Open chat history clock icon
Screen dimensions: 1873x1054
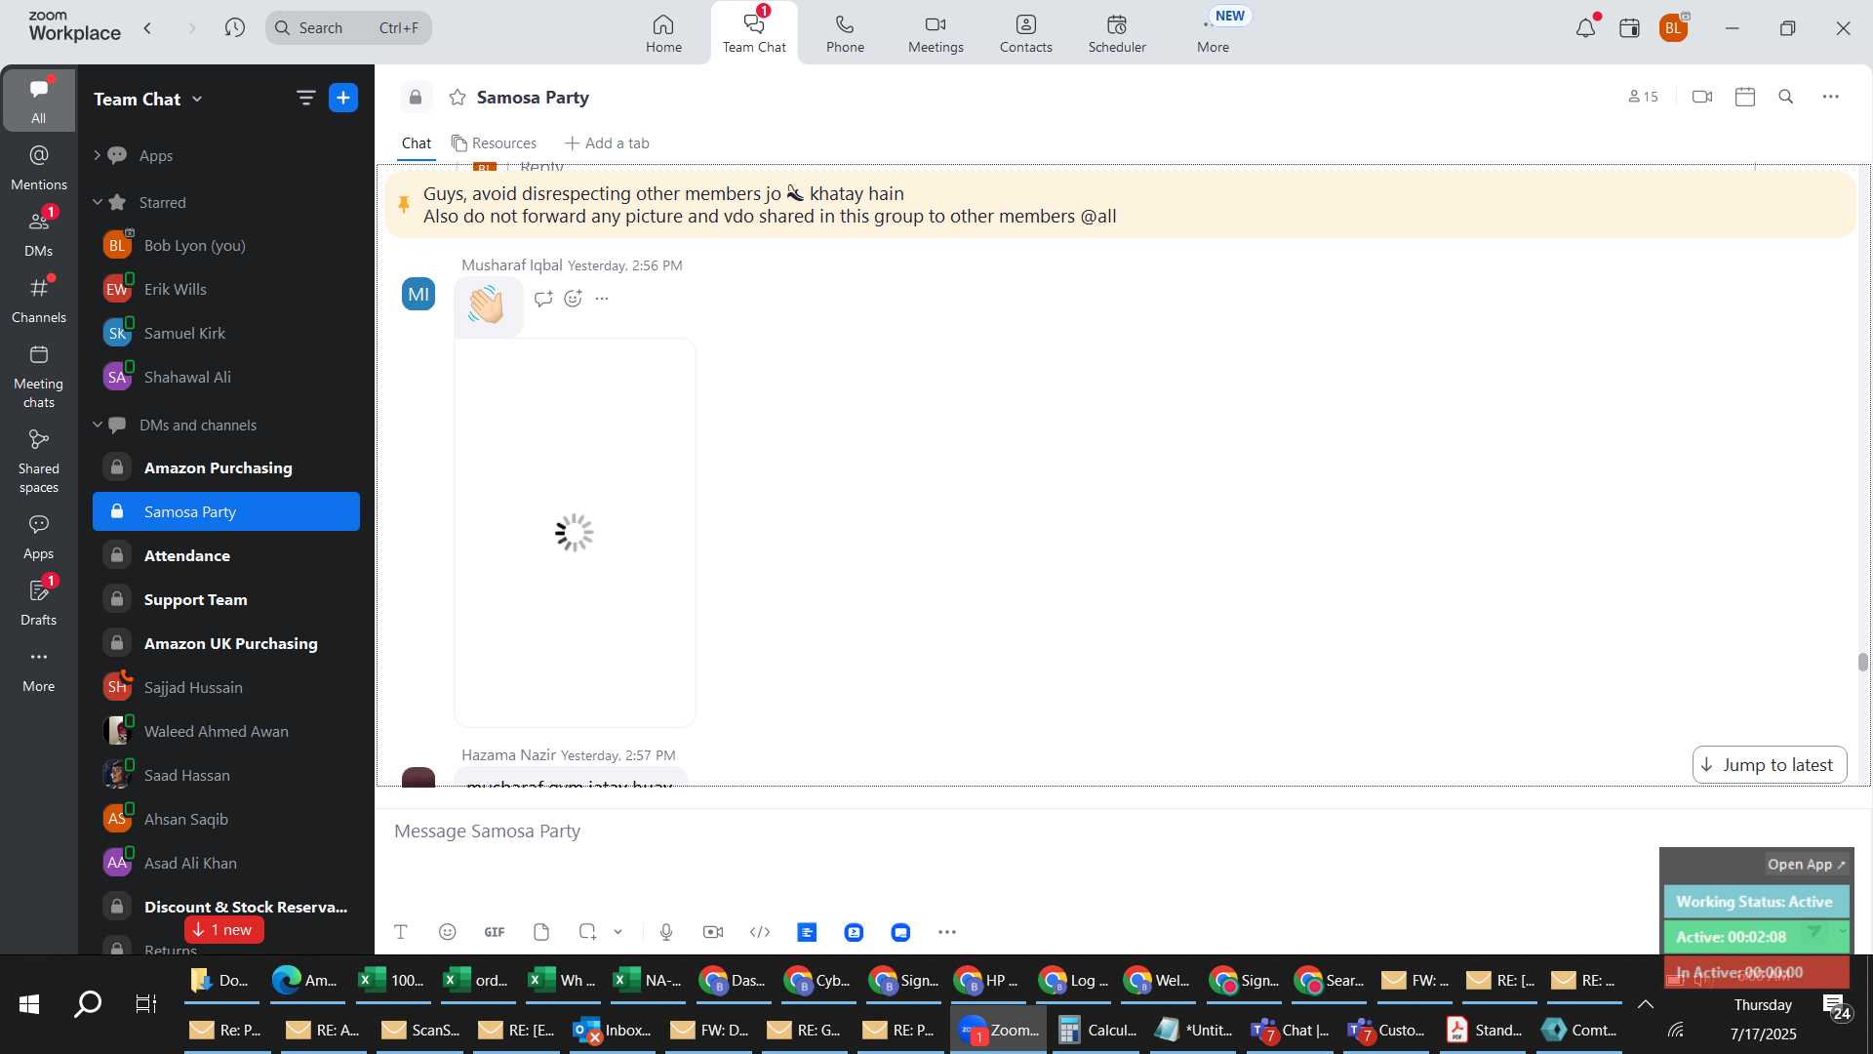[x=234, y=27]
